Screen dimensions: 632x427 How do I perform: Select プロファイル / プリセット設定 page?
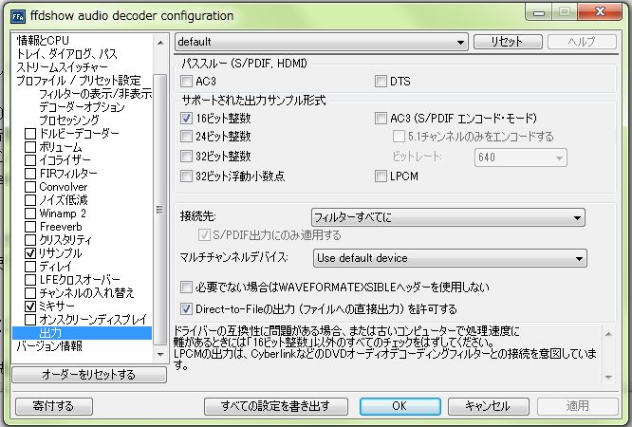point(79,81)
